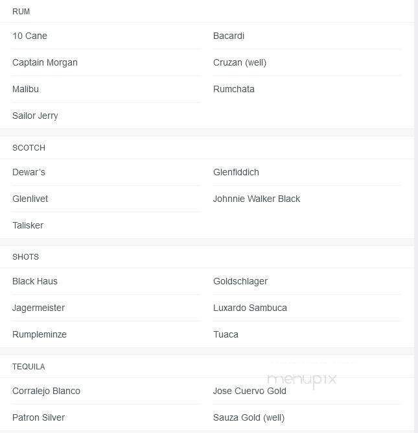Choose Luxardo Sambuca from shots
The width and height of the screenshot is (418, 433).
click(250, 308)
